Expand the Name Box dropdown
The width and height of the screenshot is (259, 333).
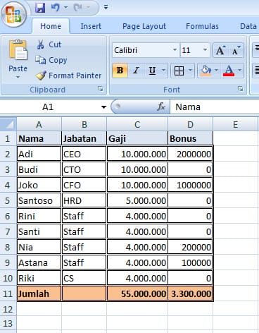103,107
